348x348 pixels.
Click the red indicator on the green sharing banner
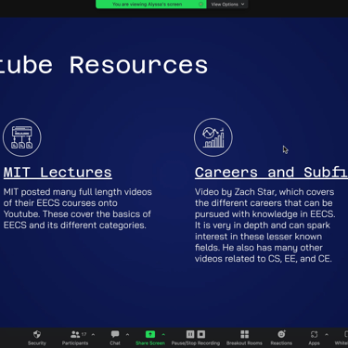pyautogui.click(x=200, y=5)
